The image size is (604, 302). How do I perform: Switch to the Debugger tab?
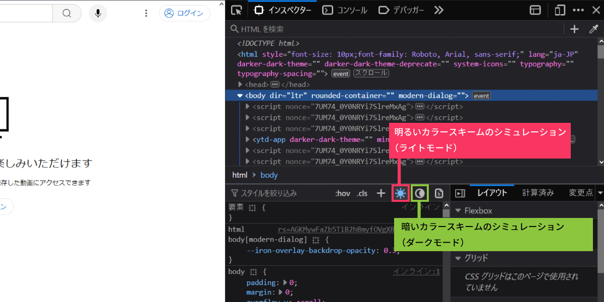(401, 10)
